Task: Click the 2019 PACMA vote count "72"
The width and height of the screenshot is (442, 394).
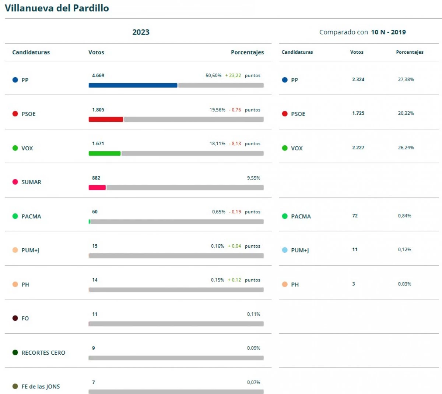Action: (355, 216)
